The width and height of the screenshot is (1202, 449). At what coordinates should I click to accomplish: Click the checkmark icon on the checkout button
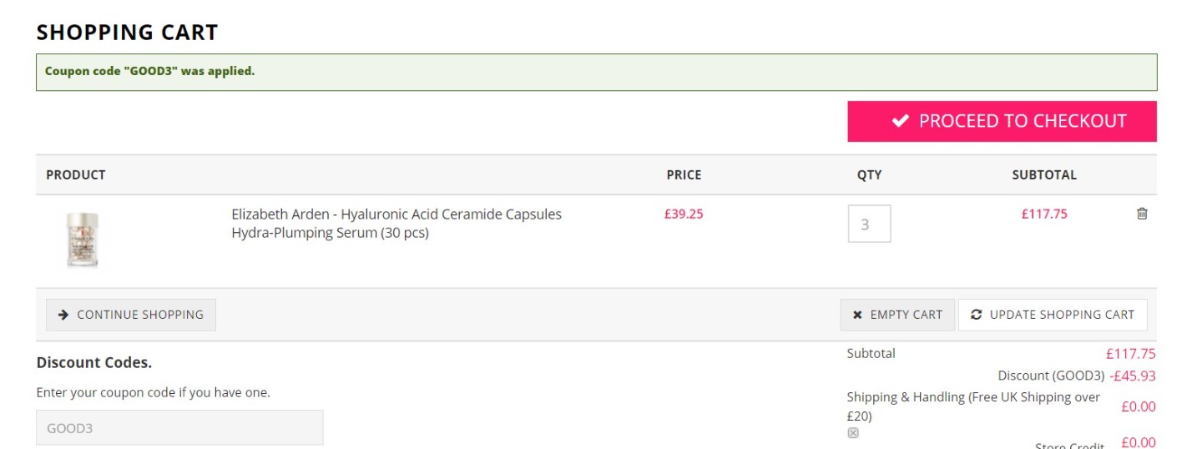(x=900, y=121)
